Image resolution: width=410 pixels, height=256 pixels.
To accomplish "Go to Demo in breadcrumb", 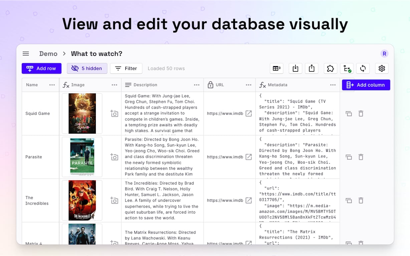I will click(x=48, y=54).
